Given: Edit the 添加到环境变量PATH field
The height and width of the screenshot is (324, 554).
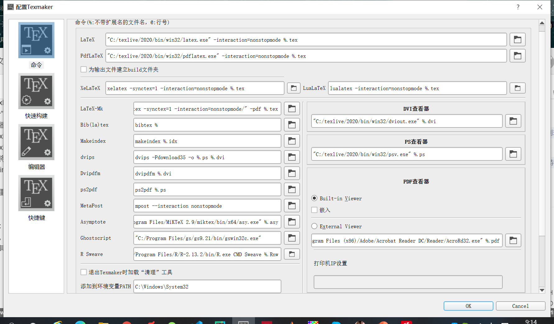Looking at the screenshot, I should point(207,286).
